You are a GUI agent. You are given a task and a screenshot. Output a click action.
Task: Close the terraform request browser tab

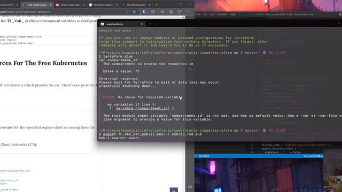tap(116, 5)
